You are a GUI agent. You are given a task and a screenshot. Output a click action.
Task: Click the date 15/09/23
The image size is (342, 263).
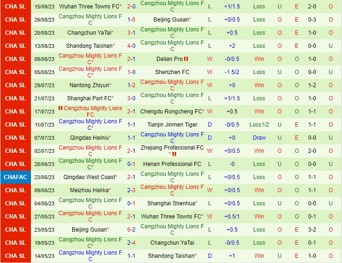(x=45, y=7)
